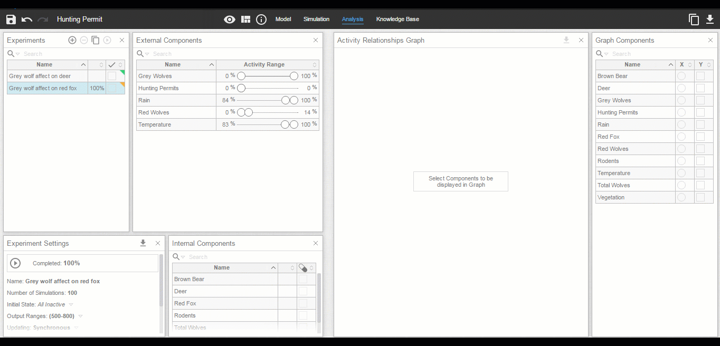This screenshot has width=720, height=346.
Task: Run experiment icon in Experiments panel header
Action: coord(107,40)
